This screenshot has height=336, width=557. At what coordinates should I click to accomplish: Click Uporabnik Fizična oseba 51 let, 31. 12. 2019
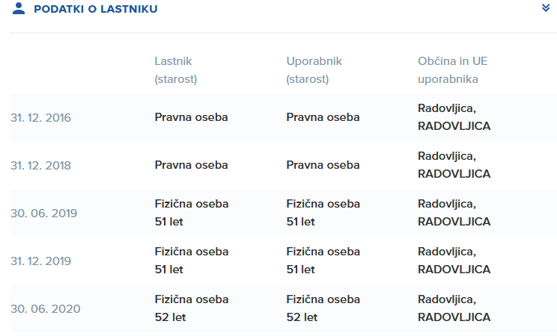coord(323,261)
